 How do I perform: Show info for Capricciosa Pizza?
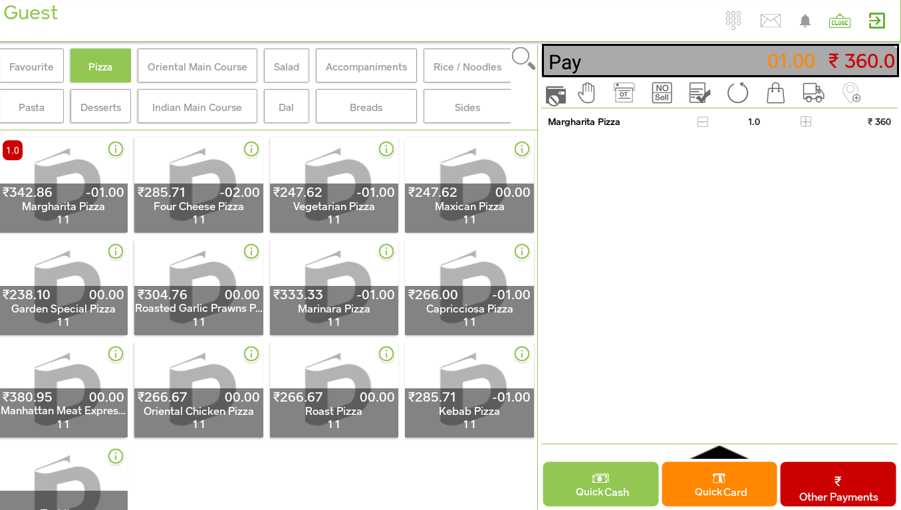522,251
